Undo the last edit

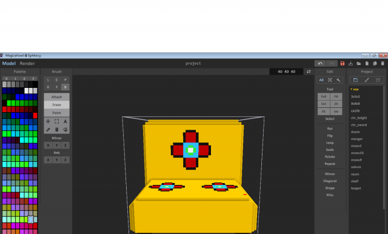coord(320,64)
